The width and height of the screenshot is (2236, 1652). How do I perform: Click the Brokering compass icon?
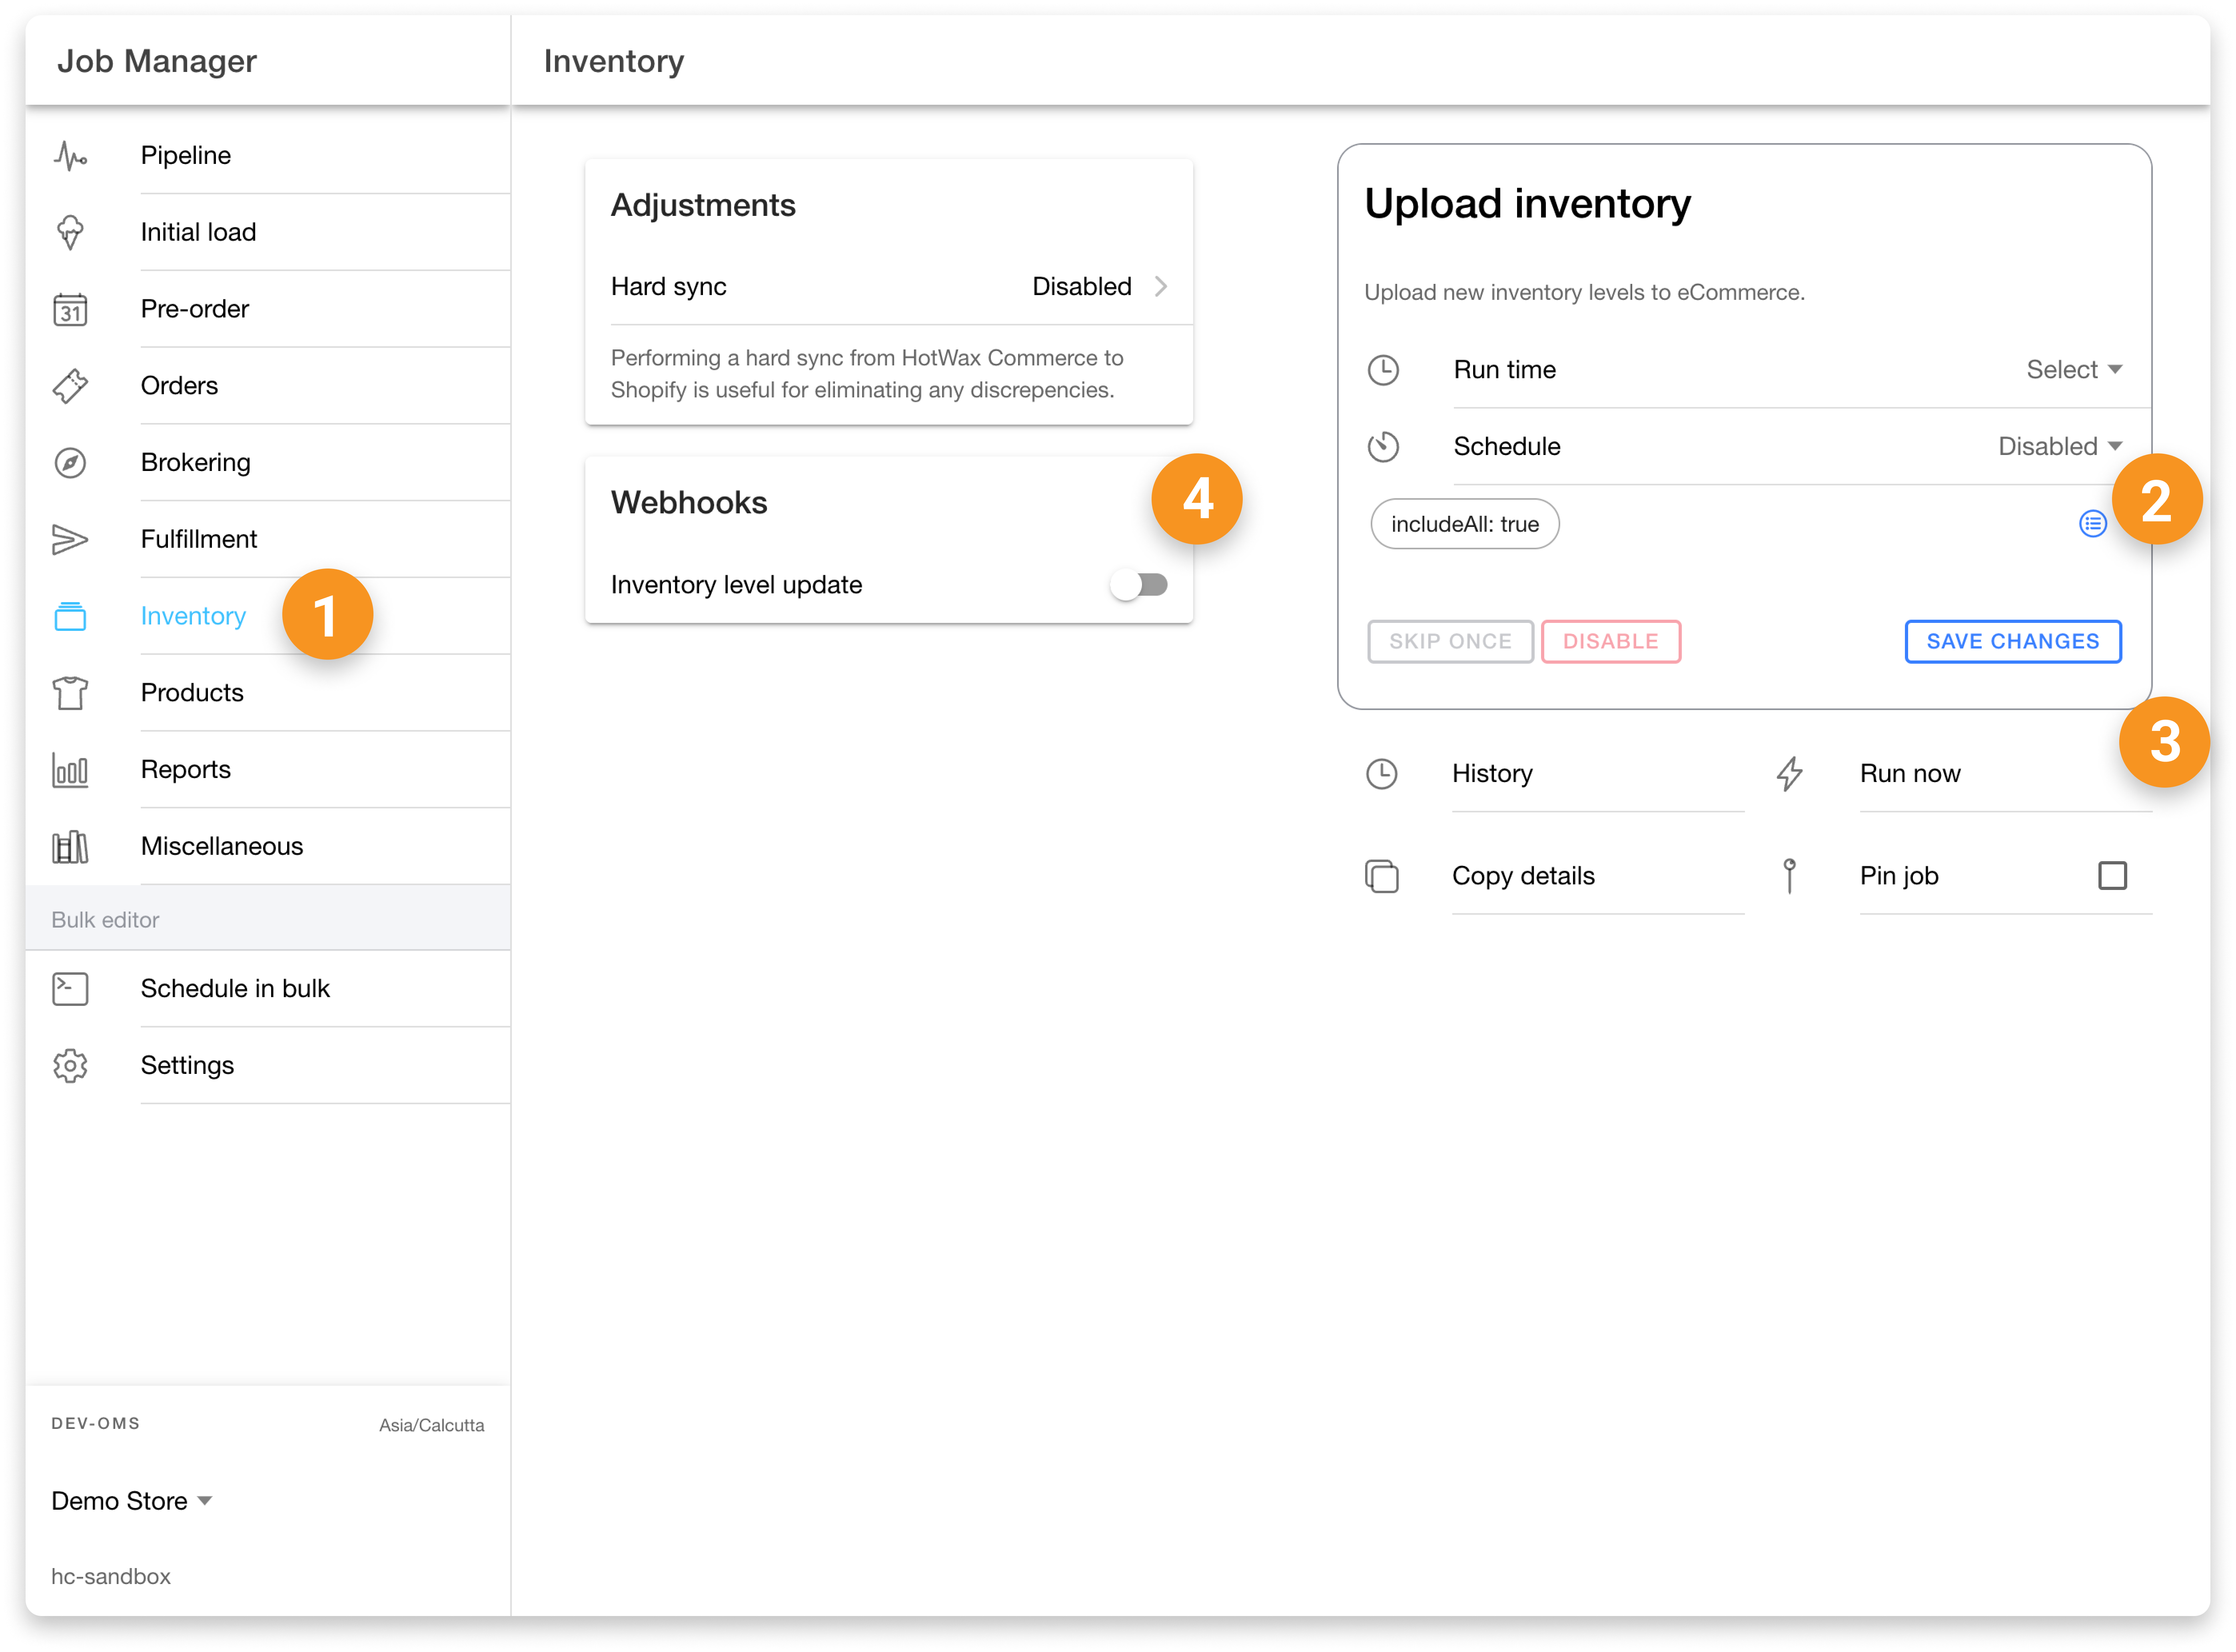click(x=70, y=463)
